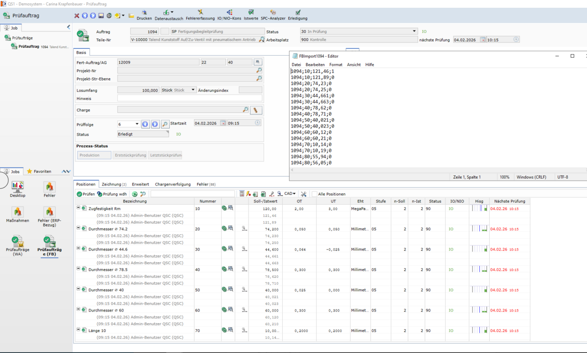Open calendar picker for nächste Prüfung date

click(483, 40)
